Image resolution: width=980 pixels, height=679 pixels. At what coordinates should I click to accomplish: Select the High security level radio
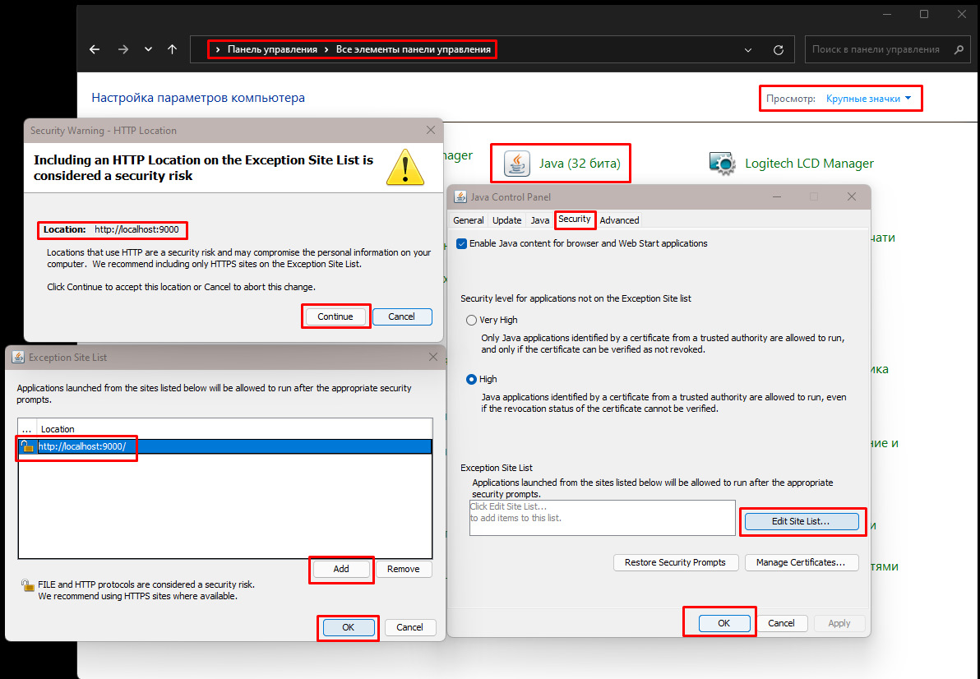click(x=471, y=379)
